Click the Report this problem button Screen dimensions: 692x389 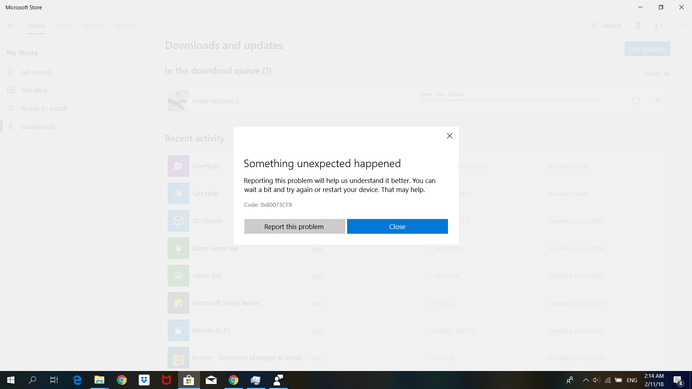tap(294, 227)
